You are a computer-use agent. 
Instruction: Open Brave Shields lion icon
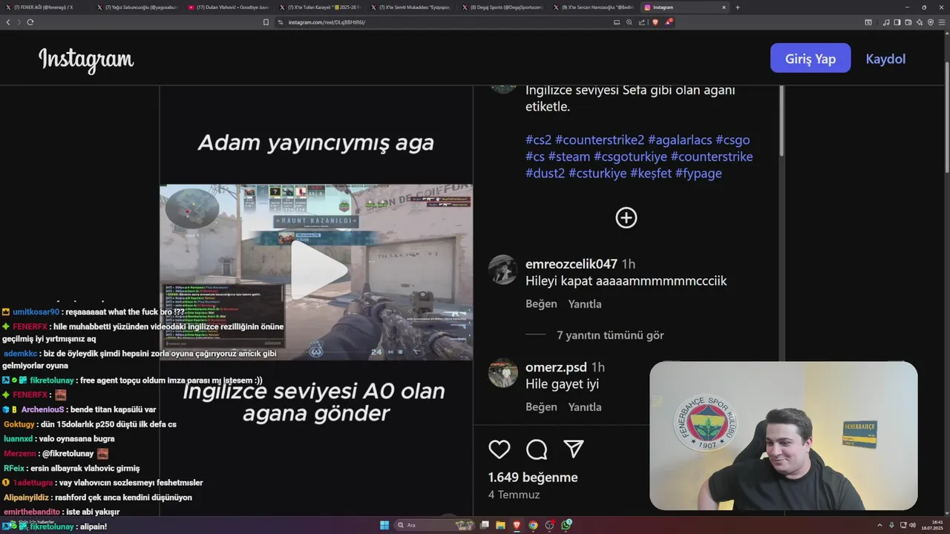655,22
